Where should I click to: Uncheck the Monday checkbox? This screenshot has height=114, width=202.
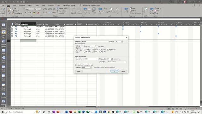(93, 50)
